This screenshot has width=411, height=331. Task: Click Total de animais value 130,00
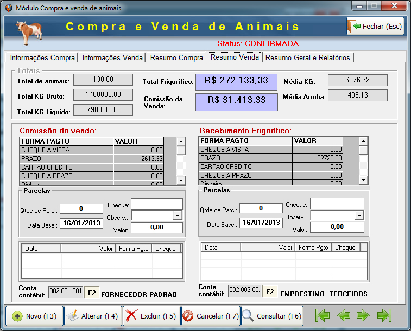103,80
